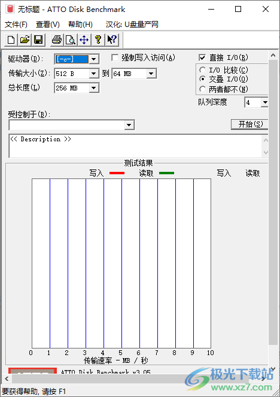Click the green 读取 legend line
This screenshot has height=397, width=280.
pos(167,173)
